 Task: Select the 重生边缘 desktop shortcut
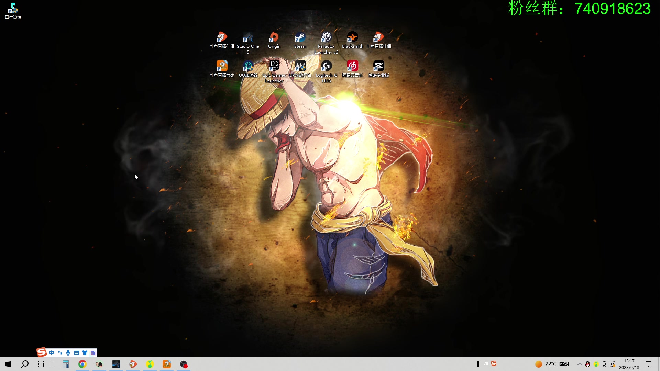[13, 11]
